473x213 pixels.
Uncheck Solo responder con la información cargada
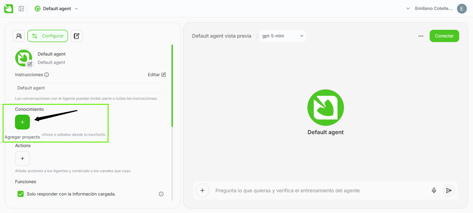21,194
